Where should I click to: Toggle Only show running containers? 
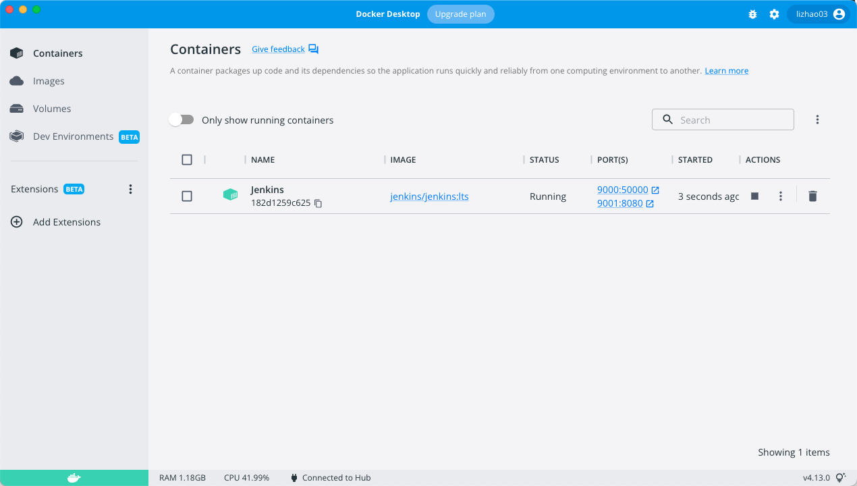pyautogui.click(x=182, y=119)
